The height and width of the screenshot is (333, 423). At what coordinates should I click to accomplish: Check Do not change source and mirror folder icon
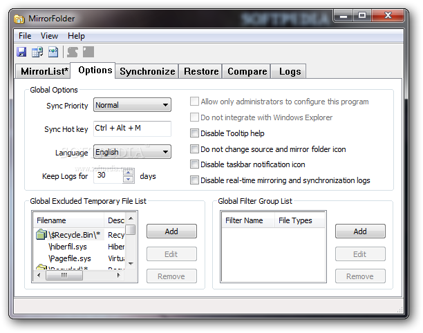coord(194,149)
